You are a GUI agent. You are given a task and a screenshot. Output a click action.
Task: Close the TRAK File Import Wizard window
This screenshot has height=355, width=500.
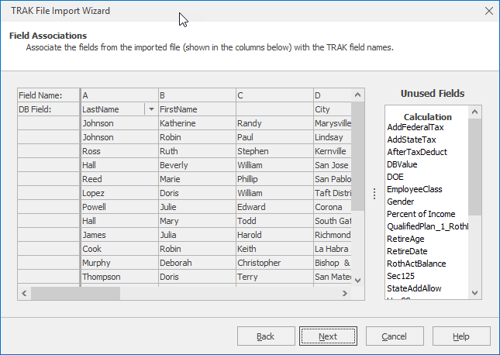point(488,11)
